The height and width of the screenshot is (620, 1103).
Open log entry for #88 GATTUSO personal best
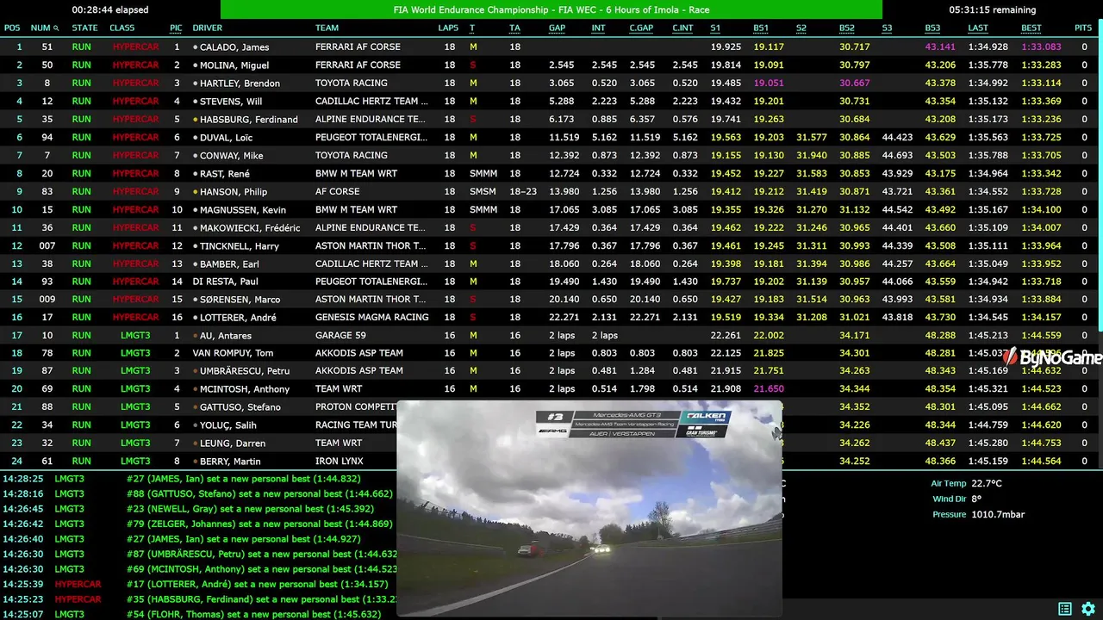(x=259, y=494)
